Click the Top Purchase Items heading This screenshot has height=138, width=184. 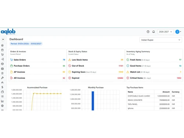pos(135,88)
